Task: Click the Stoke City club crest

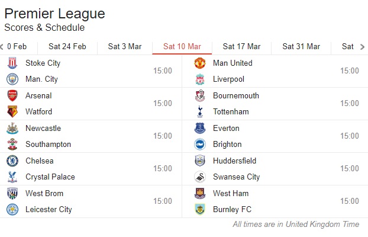Action: 12,63
